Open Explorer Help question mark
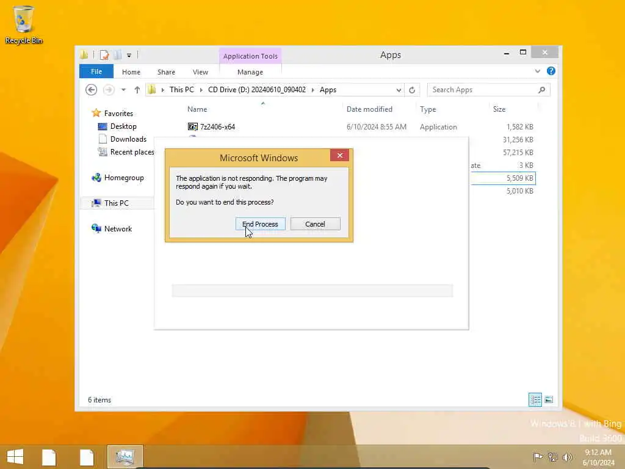Viewport: 625px width, 469px height. [x=551, y=71]
